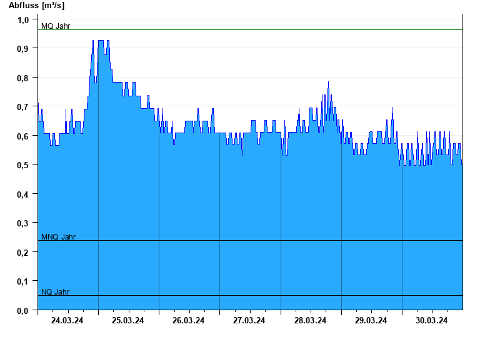Click the 'Abfluss [m³/s]' axis title
This screenshot has height=344, width=500.
point(36,6)
